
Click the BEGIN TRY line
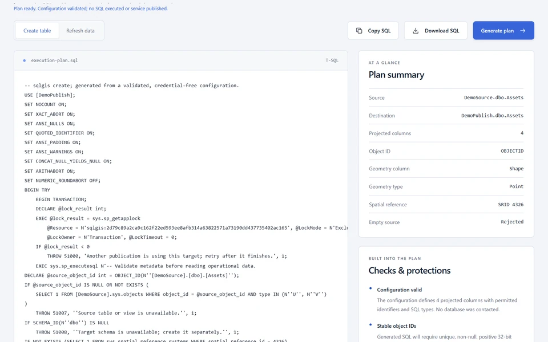pyautogui.click(x=37, y=190)
